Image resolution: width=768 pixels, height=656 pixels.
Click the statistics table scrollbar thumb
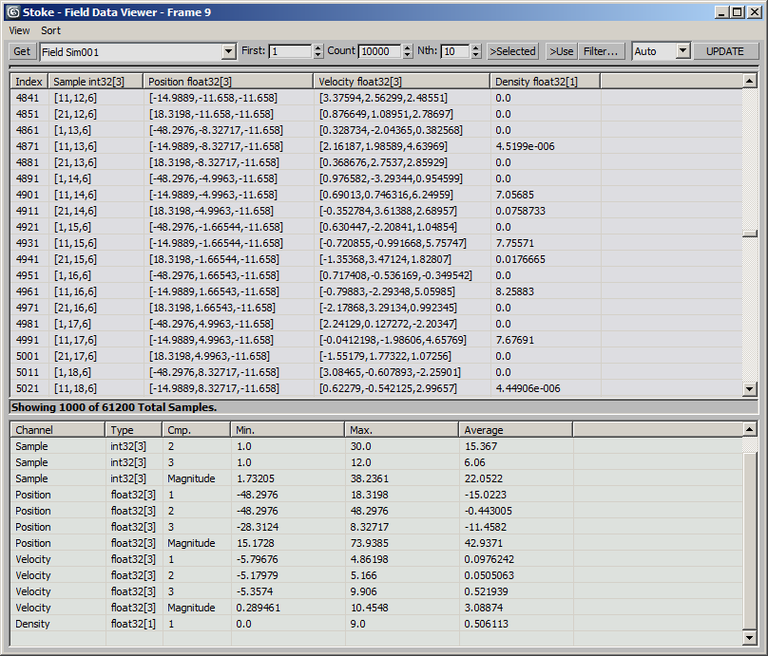pos(749,540)
